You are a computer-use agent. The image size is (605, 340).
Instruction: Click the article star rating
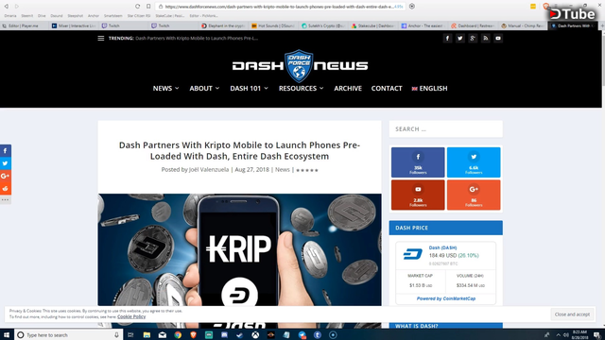click(307, 170)
